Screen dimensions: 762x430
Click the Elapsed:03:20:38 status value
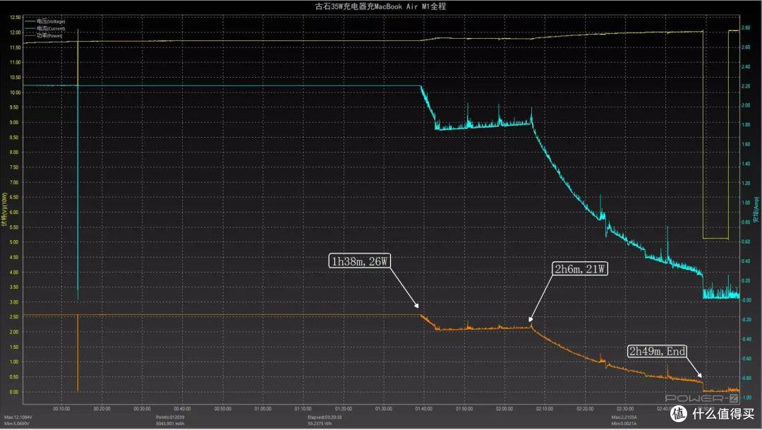[x=325, y=417]
